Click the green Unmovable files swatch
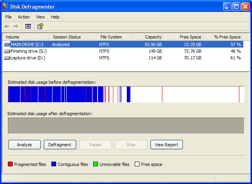 [x=96, y=164]
